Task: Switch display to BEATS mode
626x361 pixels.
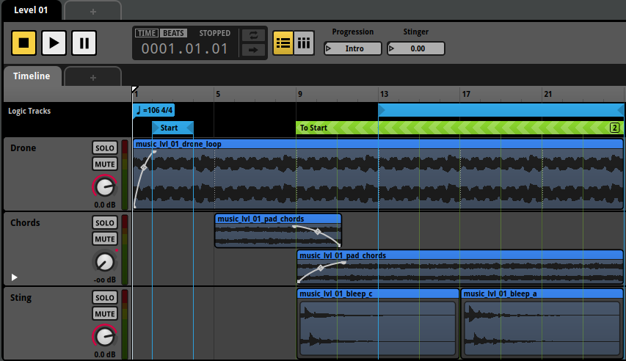Action: (173, 33)
